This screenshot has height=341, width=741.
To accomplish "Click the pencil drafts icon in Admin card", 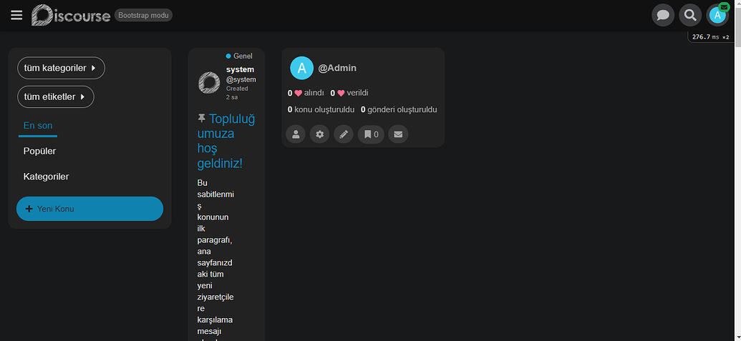I will click(x=344, y=134).
